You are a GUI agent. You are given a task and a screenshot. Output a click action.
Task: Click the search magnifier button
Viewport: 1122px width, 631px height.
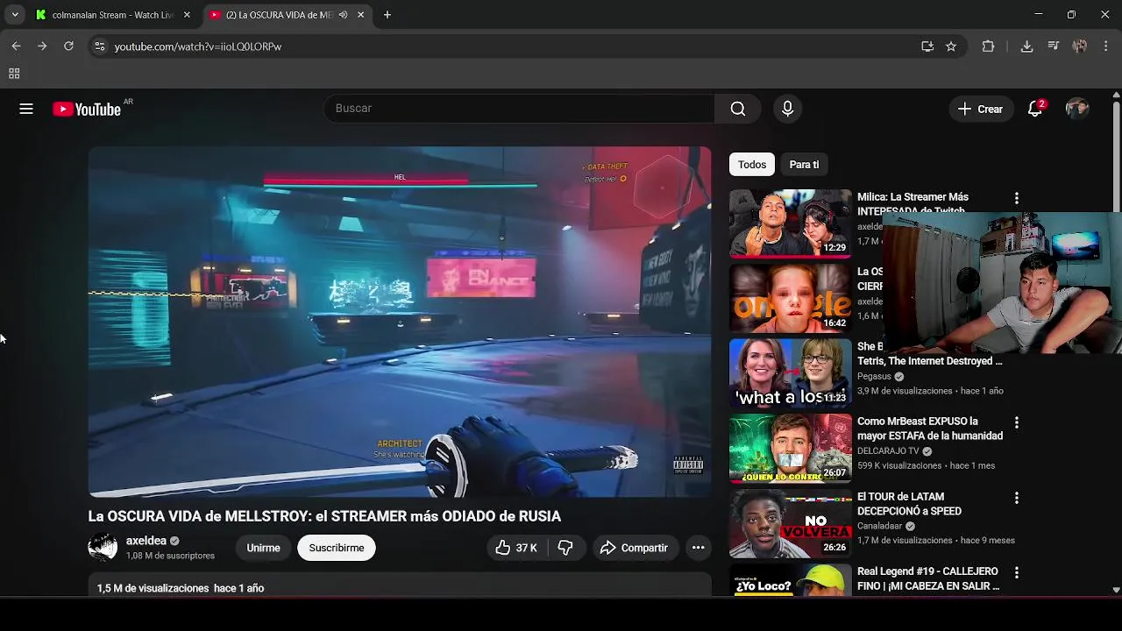pos(738,109)
